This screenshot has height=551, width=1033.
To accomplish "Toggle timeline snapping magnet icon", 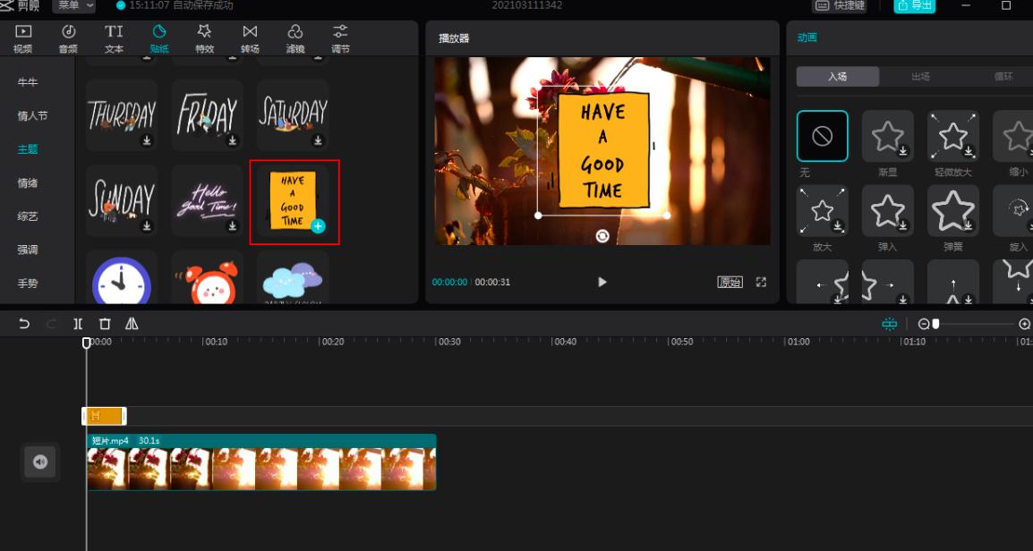I will tap(889, 324).
